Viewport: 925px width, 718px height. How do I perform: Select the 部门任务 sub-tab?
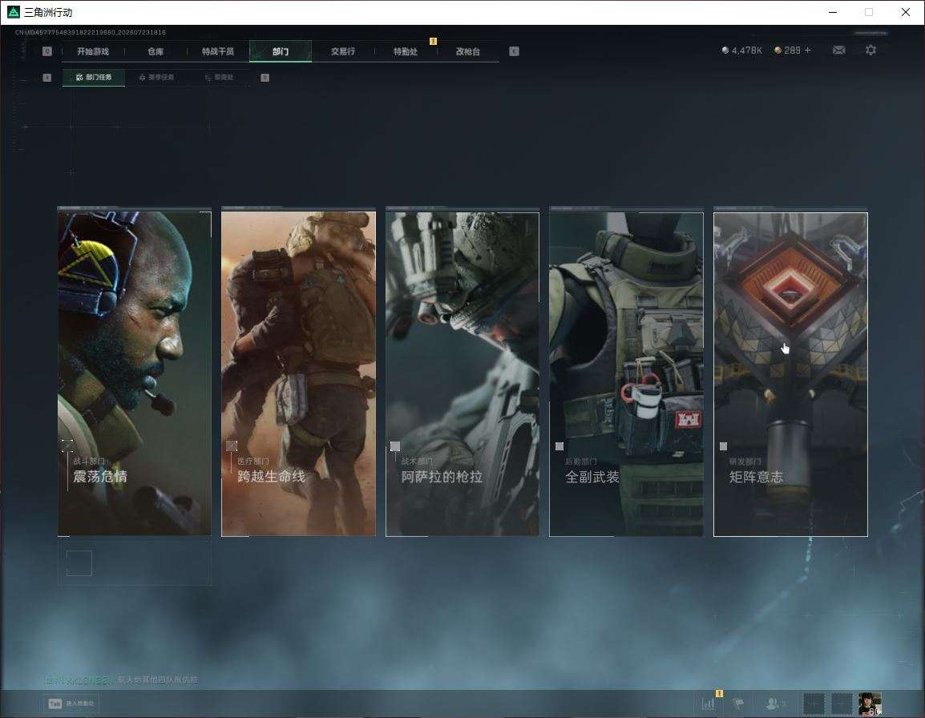(x=94, y=77)
